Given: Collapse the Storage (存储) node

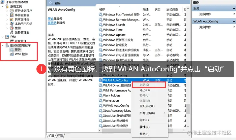Looking at the screenshot, I should 2,37.
